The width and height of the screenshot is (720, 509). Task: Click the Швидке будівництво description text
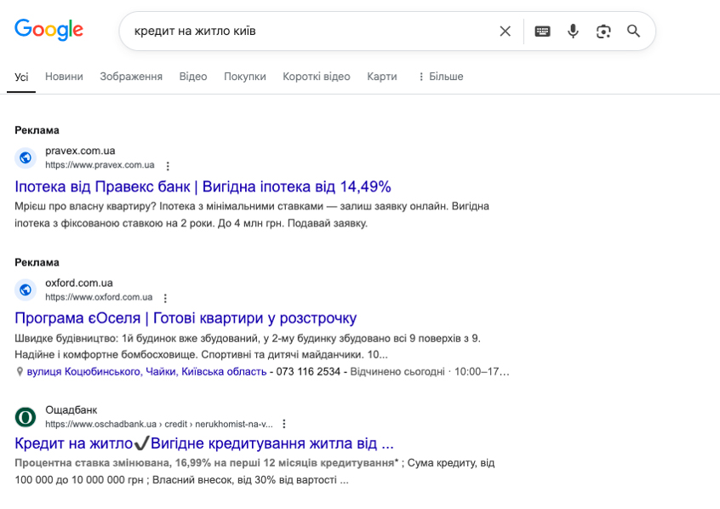(x=248, y=346)
